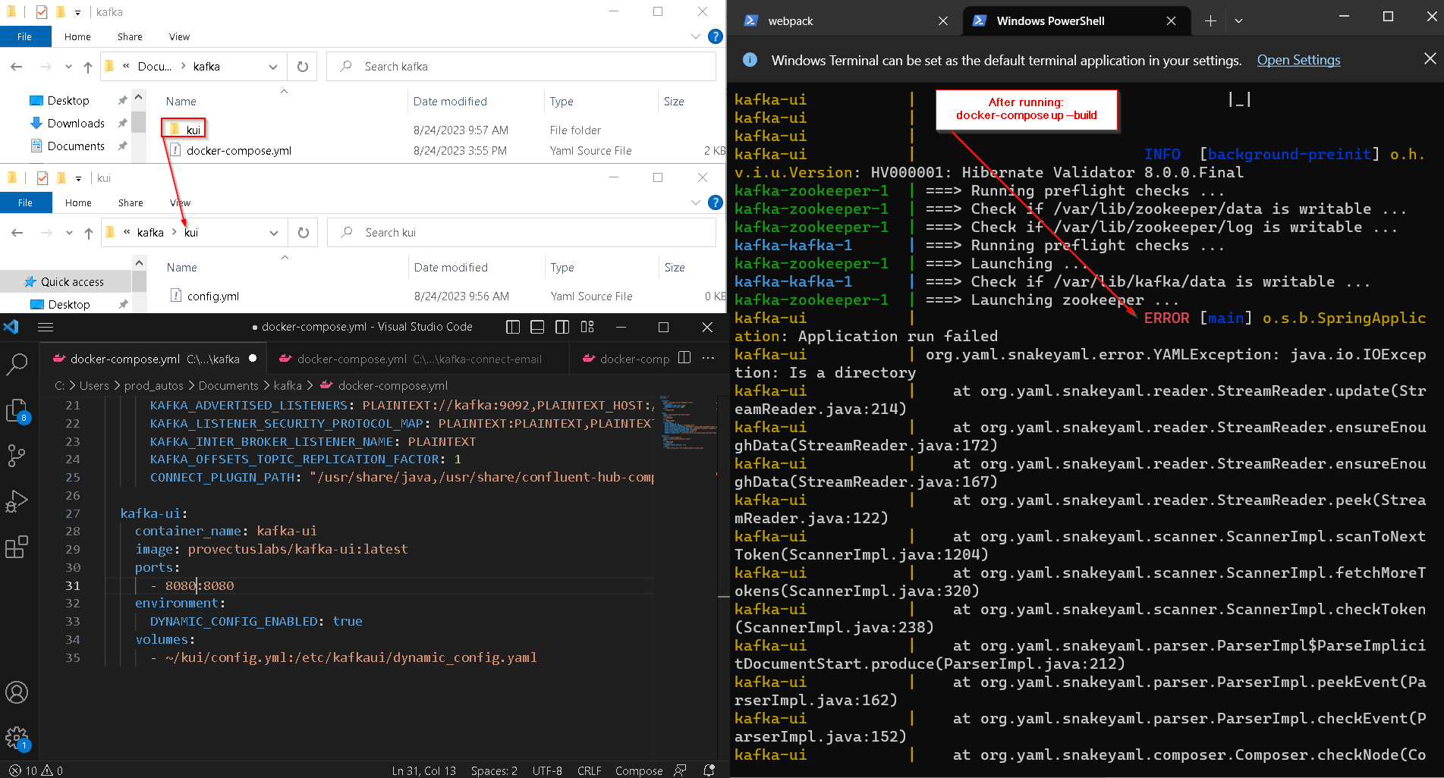
Task: Open the Source Control panel in VS Code
Action: point(18,455)
